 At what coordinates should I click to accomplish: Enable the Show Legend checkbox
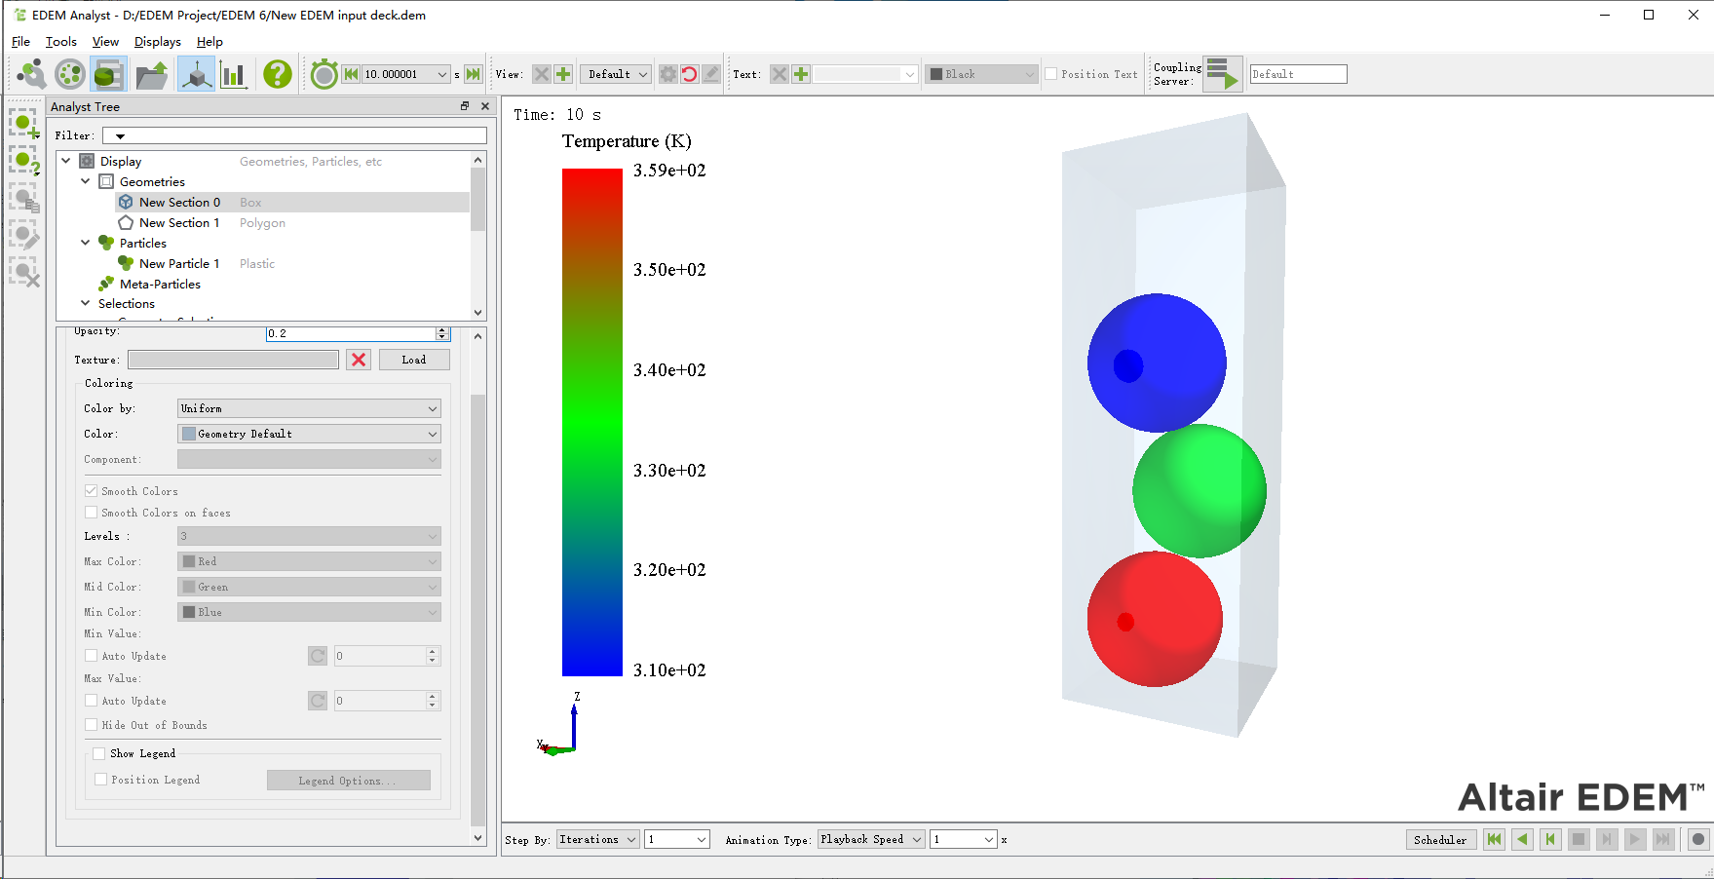tap(99, 753)
